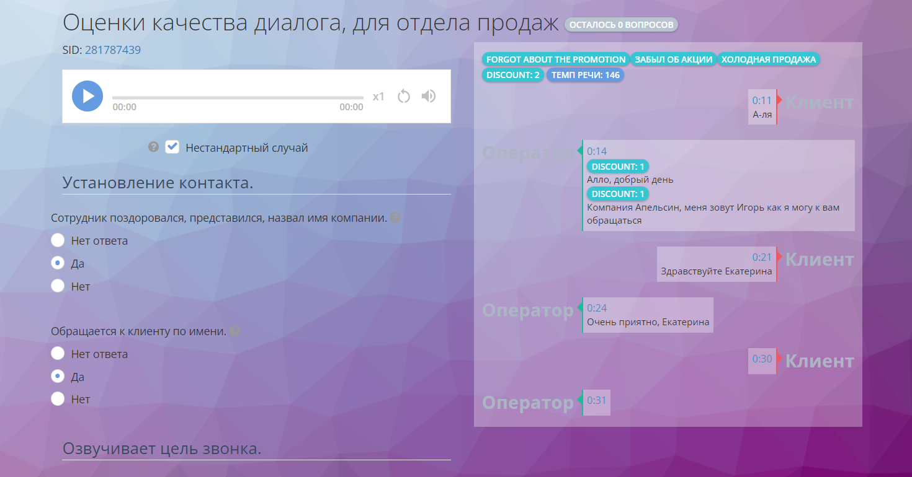
Task: Click the text Алло, добрый день
Action: coord(630,180)
